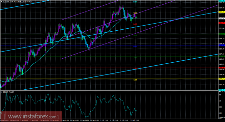Open the chart dropdown triangle beside GOLD,H4
Image resolution: width=225 pixels, height=122 pixels.
click(1, 2)
